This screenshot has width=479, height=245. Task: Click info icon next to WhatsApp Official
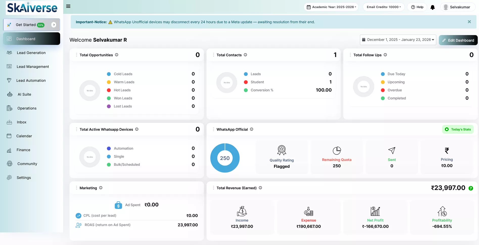pyautogui.click(x=252, y=129)
